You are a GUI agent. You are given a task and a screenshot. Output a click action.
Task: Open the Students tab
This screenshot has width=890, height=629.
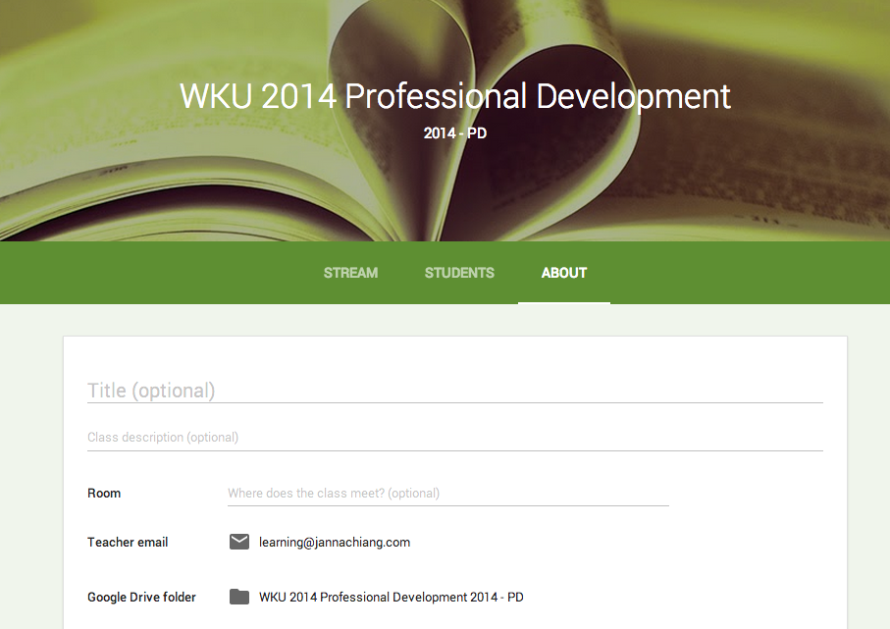pos(459,273)
